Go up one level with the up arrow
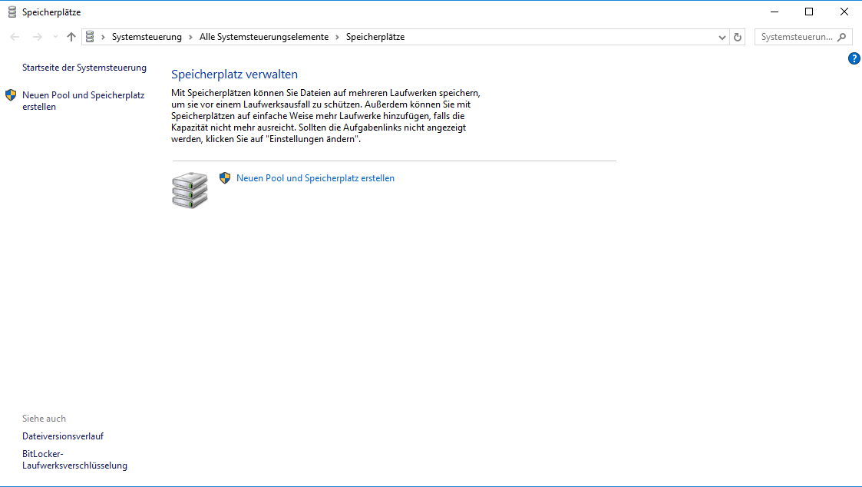 (x=71, y=37)
